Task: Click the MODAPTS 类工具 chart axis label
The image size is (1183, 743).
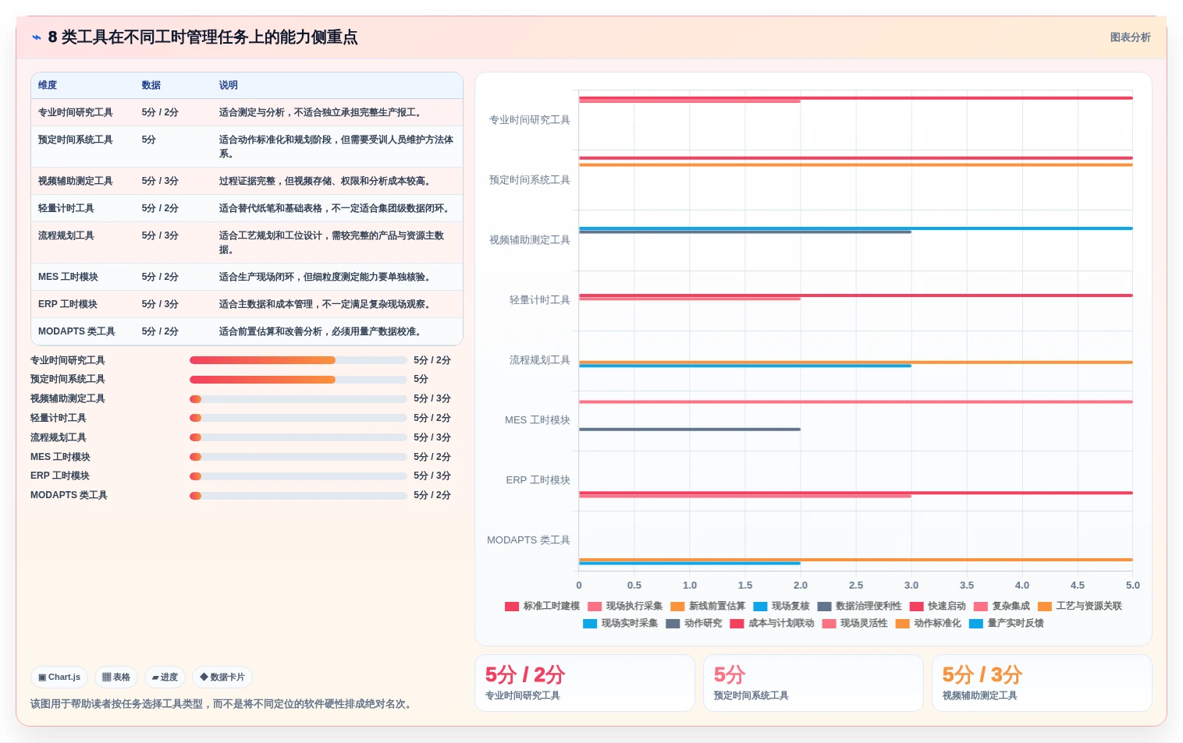Action: [528, 540]
